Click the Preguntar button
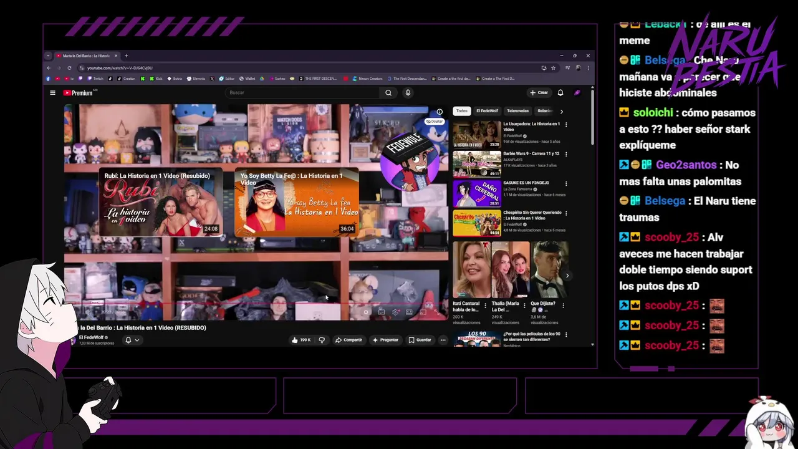 click(x=385, y=340)
